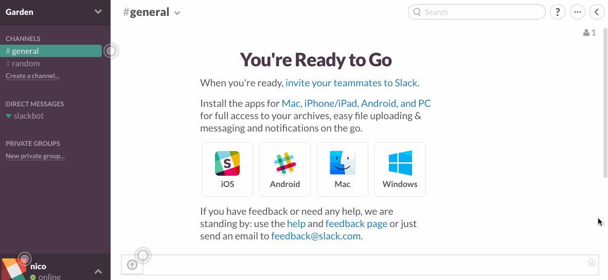The width and height of the screenshot is (608, 280).
Task: Open Mac, iPhone/iPad, Android, and PC link
Action: click(356, 103)
